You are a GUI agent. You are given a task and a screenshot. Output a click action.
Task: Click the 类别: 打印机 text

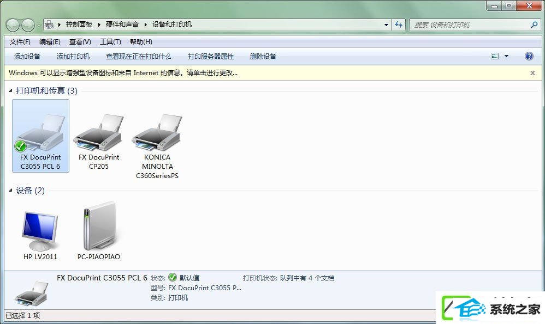tap(169, 298)
